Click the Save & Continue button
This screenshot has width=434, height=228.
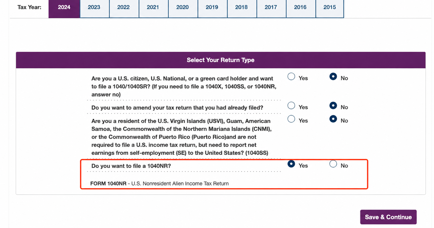click(388, 217)
